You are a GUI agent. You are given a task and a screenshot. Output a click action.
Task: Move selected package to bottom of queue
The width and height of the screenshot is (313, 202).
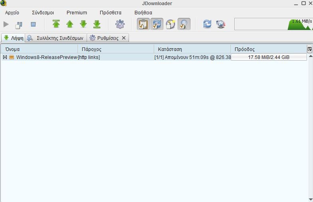[x=97, y=24]
